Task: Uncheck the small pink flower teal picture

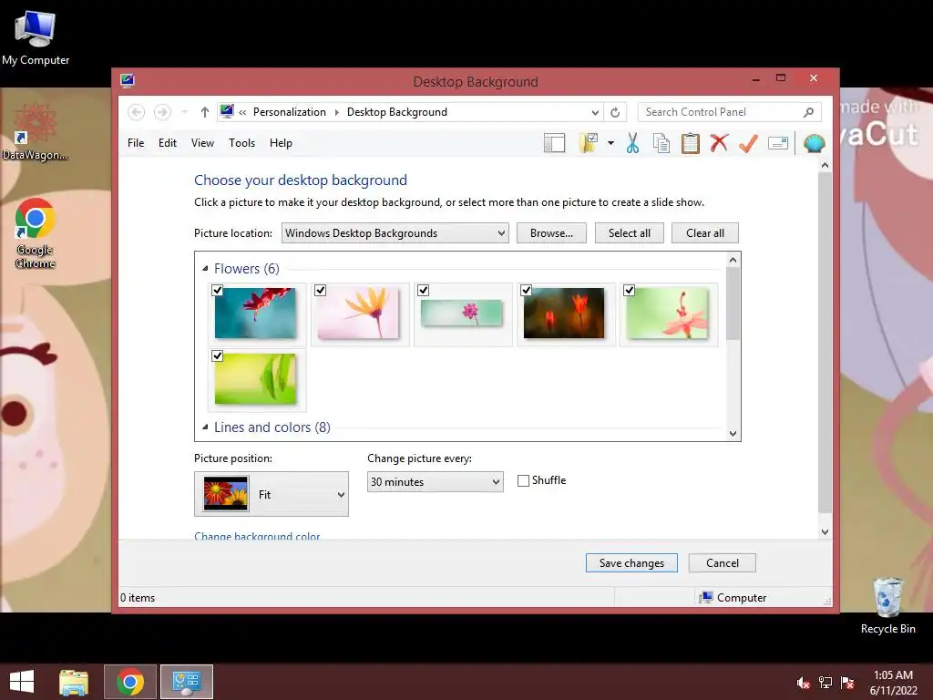Action: (424, 290)
